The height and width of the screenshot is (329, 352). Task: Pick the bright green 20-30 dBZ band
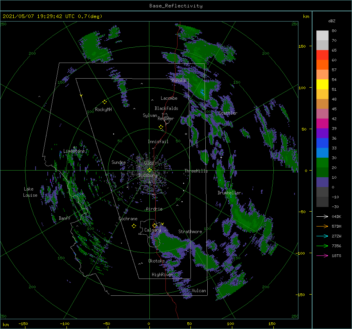322,163
